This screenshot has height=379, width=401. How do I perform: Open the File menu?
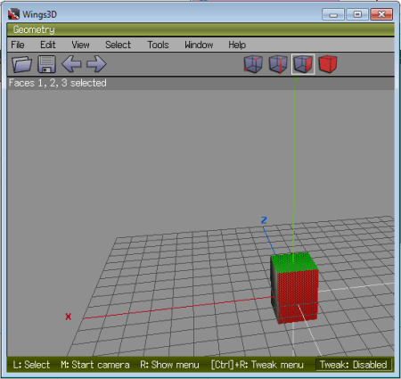point(18,45)
